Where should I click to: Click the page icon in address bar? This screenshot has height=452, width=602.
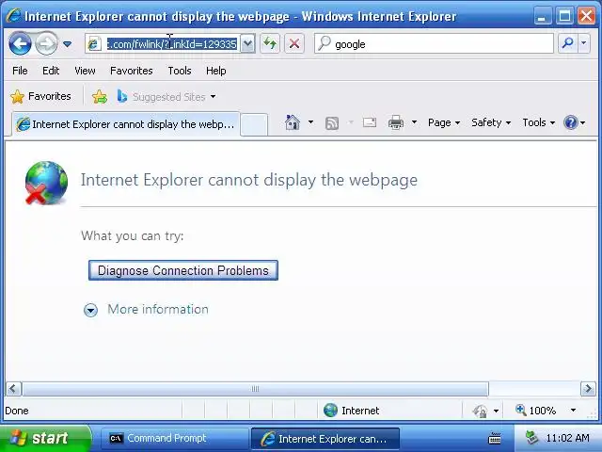pos(94,44)
